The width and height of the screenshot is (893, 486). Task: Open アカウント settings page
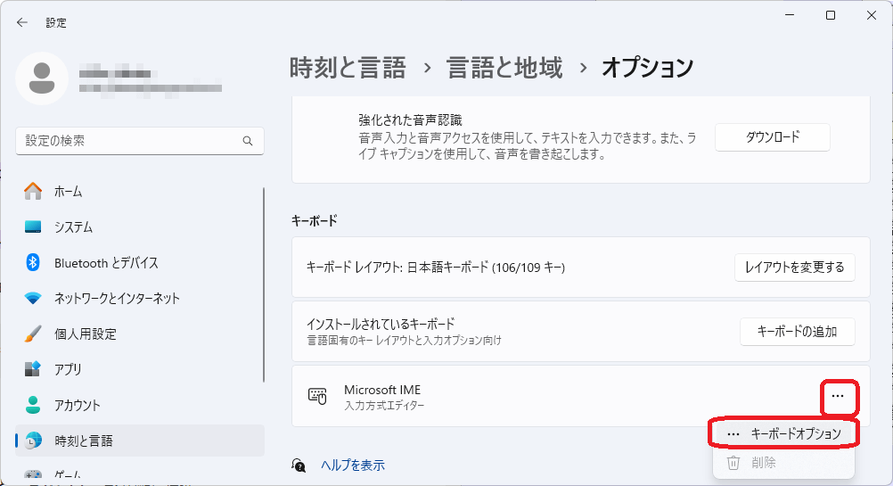click(x=78, y=405)
